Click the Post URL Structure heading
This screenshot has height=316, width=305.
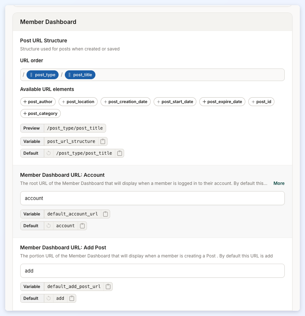pyautogui.click(x=43, y=41)
